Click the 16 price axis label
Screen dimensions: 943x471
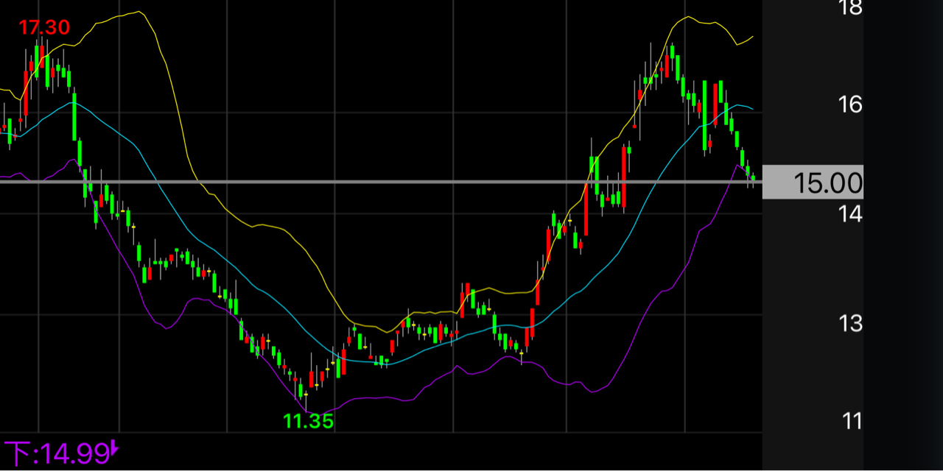point(849,105)
